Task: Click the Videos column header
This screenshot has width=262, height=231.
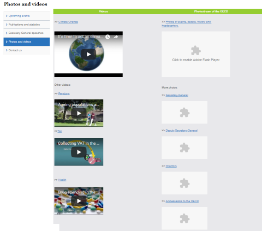Action: point(104,11)
